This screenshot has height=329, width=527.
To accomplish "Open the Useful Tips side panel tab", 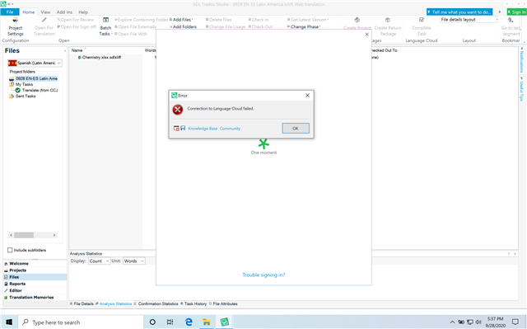I will pos(522,89).
